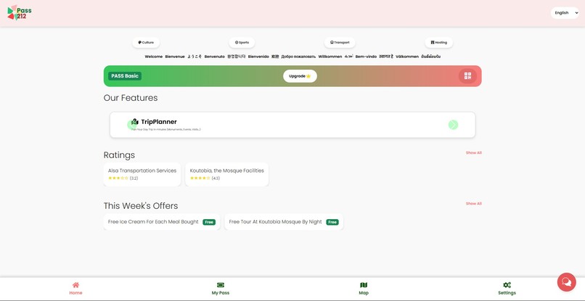The height and width of the screenshot is (301, 585).
Task: Click the Welcome greeting text
Action: pyautogui.click(x=153, y=57)
